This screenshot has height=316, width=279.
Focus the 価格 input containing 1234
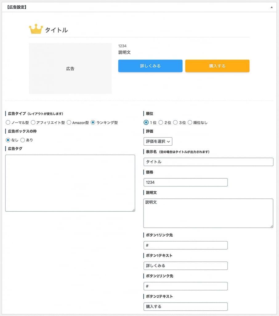point(186,182)
